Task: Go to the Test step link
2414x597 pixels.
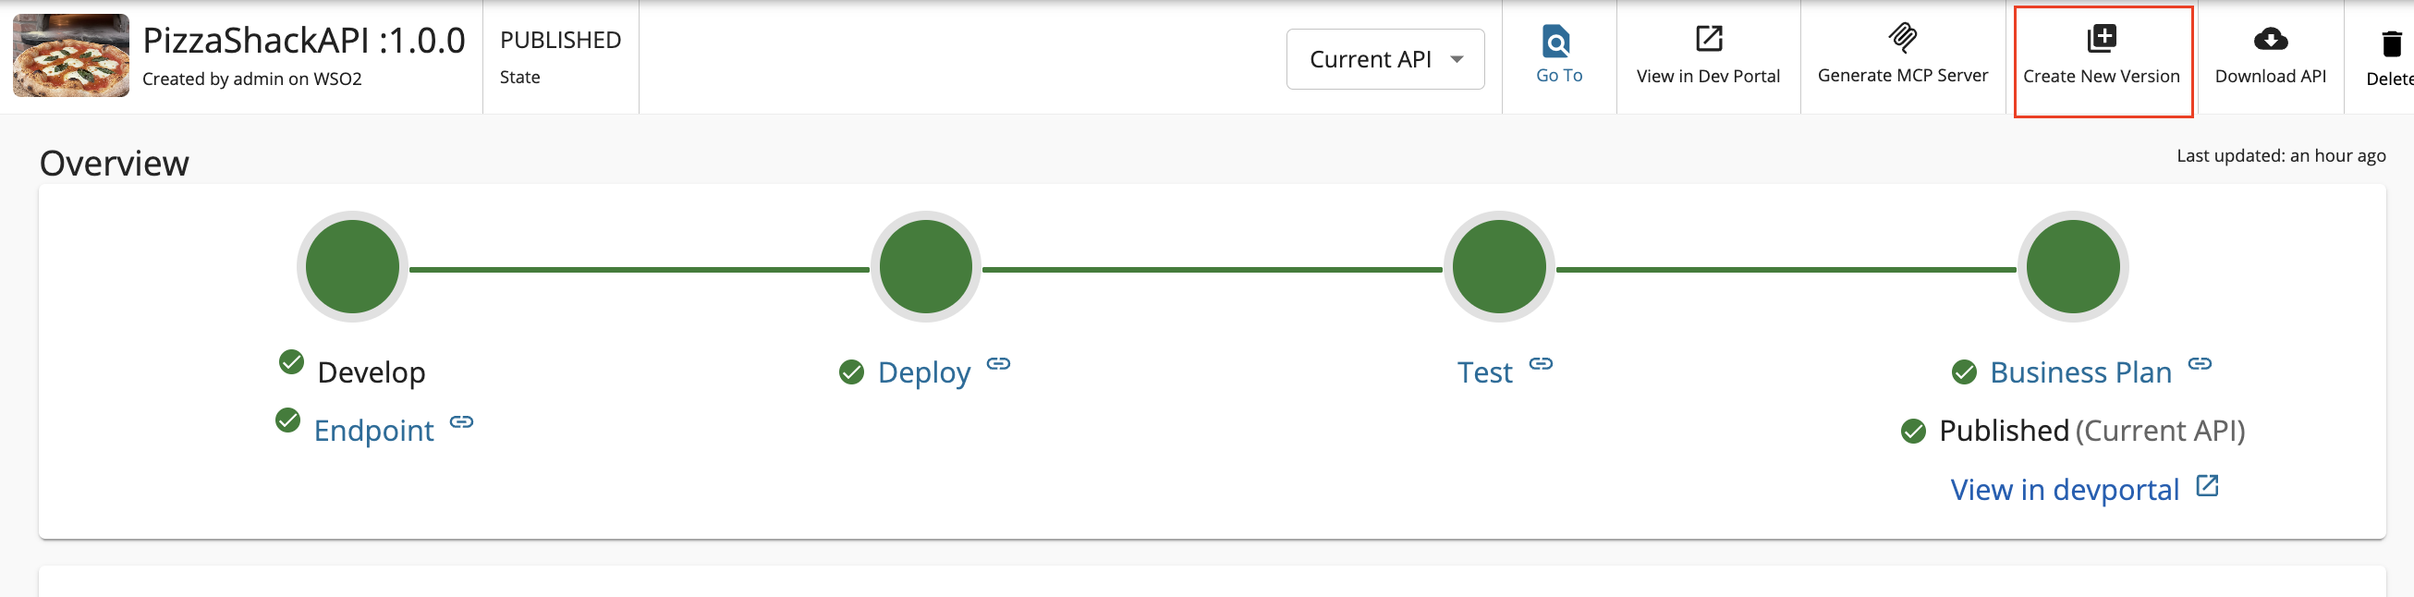Action: pyautogui.click(x=1484, y=372)
